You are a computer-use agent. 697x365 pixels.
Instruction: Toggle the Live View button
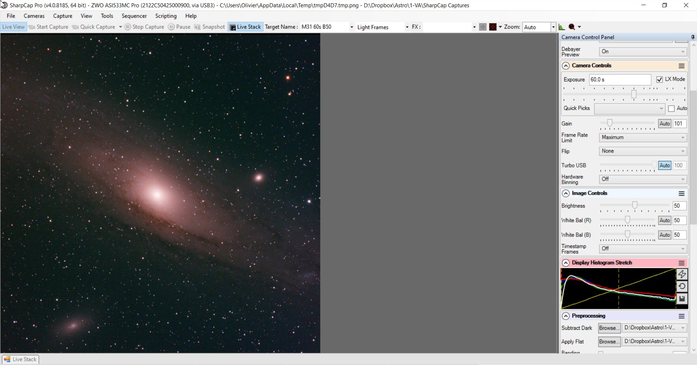[13, 27]
